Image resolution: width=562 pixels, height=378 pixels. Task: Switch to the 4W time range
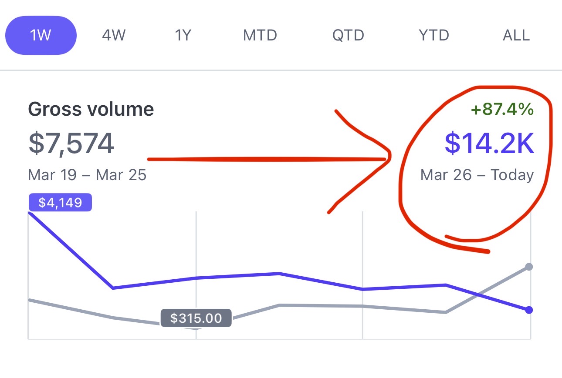click(x=114, y=35)
